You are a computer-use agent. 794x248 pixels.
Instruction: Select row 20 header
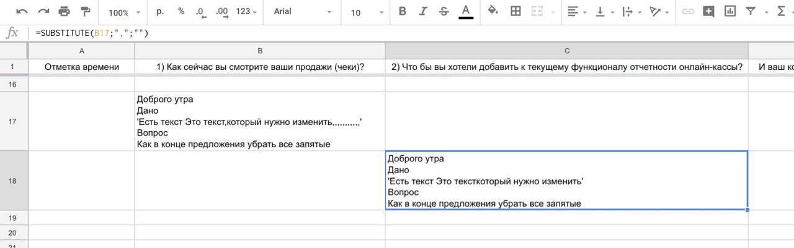point(14,233)
